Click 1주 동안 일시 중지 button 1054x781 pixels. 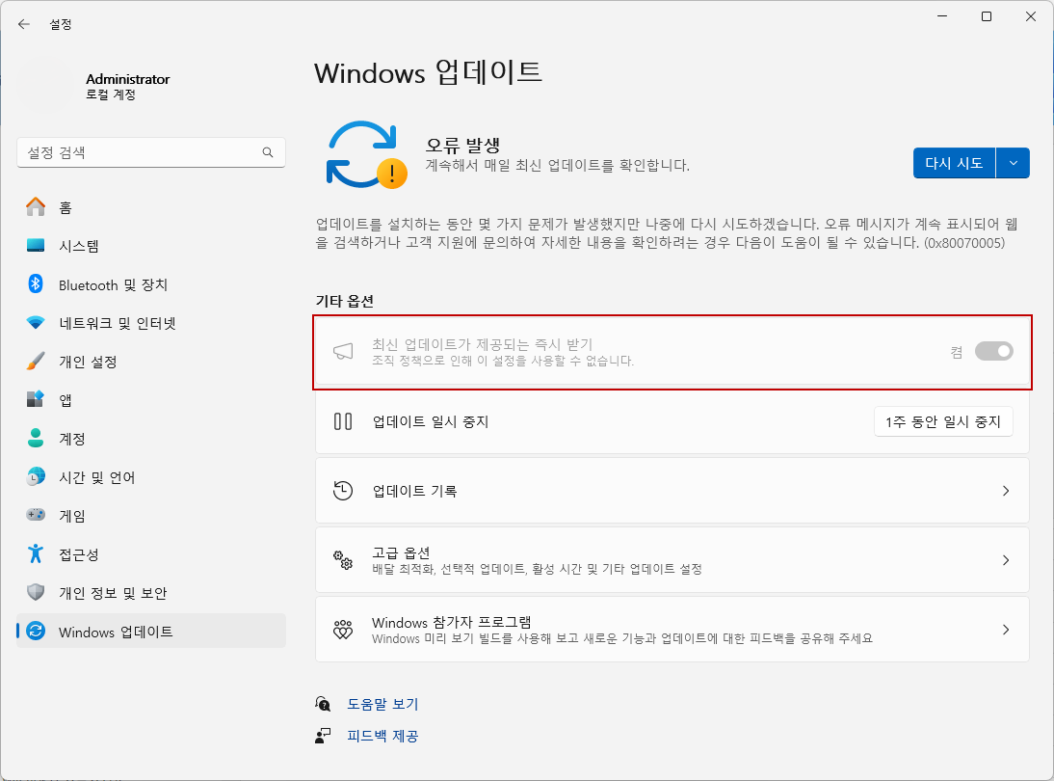(943, 421)
